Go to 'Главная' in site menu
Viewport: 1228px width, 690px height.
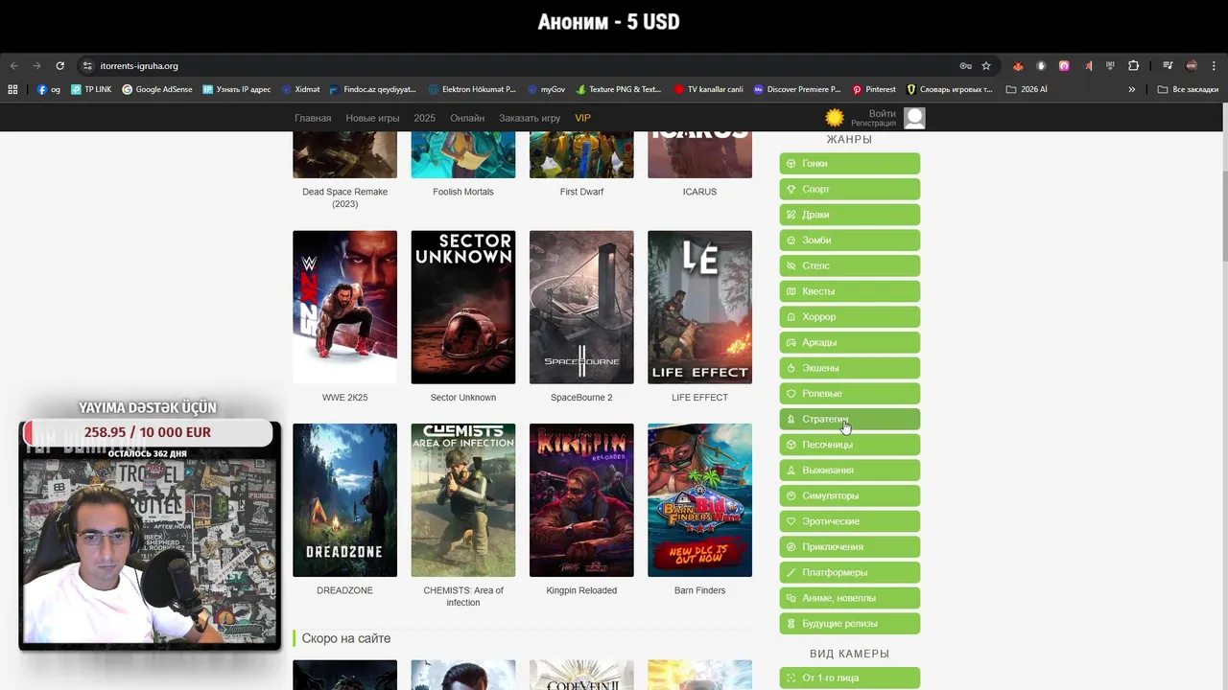point(313,118)
